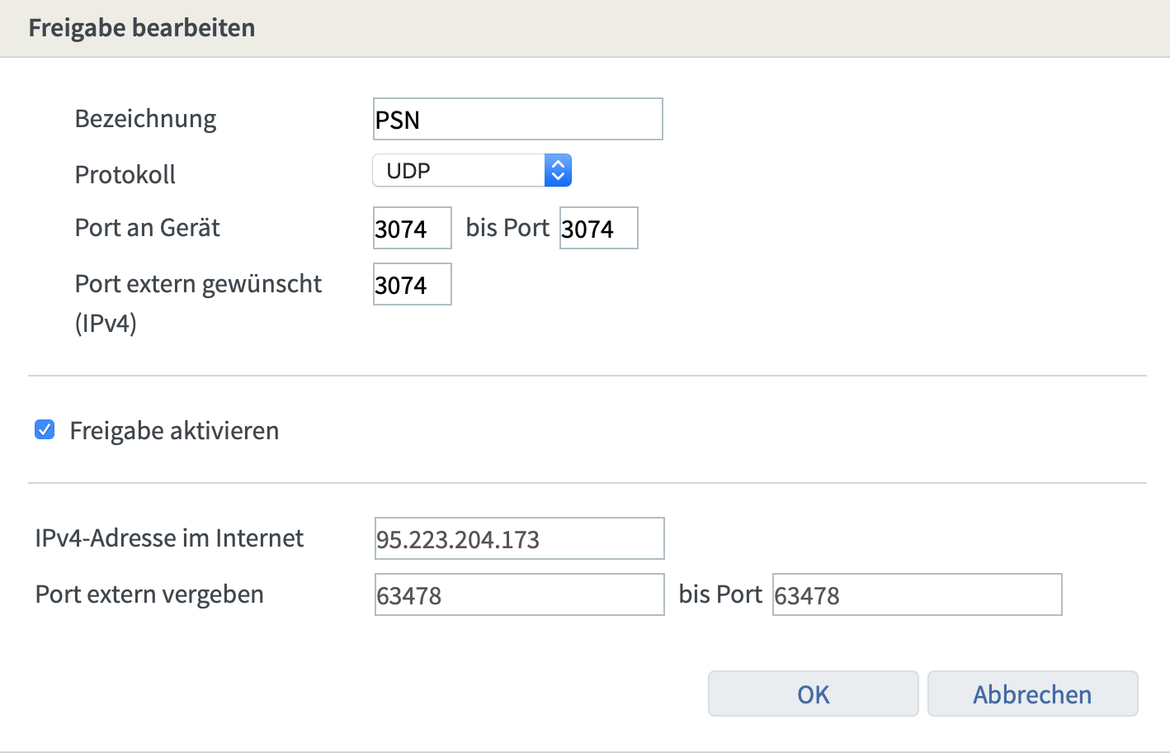Click the "Freigabe bearbeiten" dialog heading
Screen dimensions: 1170x753
[142, 28]
